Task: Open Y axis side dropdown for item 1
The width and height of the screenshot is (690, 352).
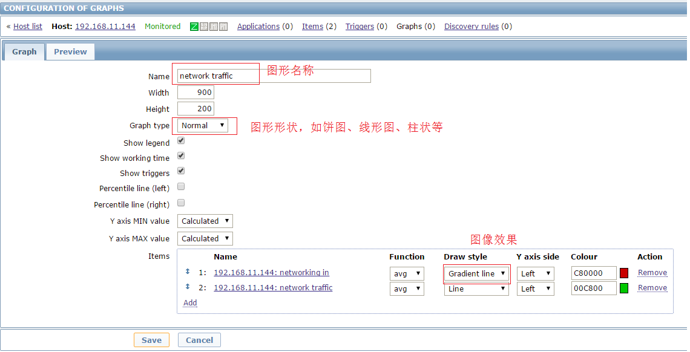Action: pos(535,274)
